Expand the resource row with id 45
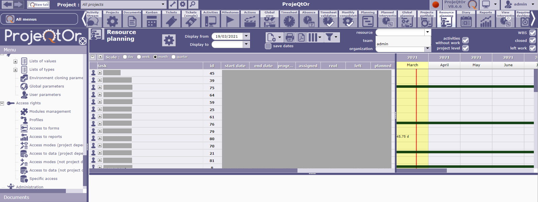Screen dimensions: 538x202 100,73
